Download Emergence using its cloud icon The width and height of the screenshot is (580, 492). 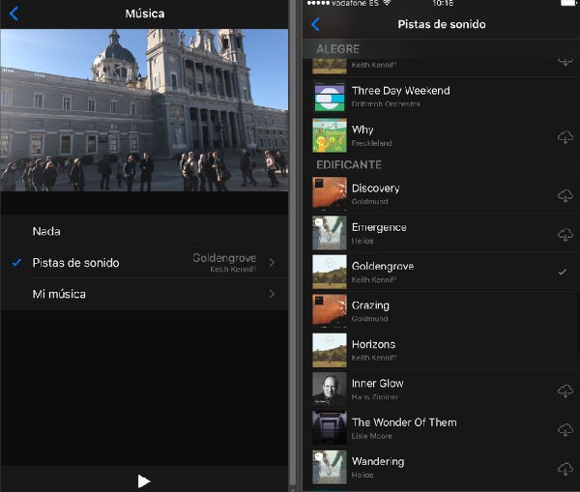pos(565,235)
